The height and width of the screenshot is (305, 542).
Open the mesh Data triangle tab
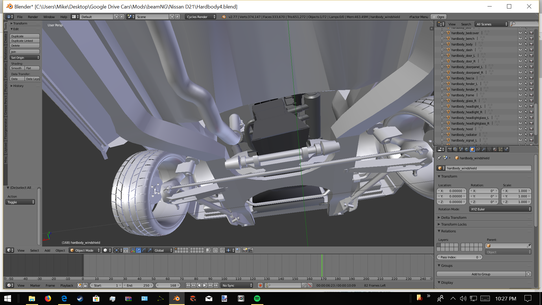coord(489,149)
